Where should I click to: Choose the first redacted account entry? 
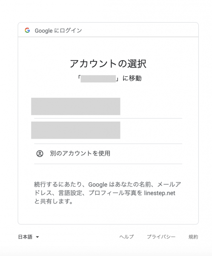tap(76, 106)
